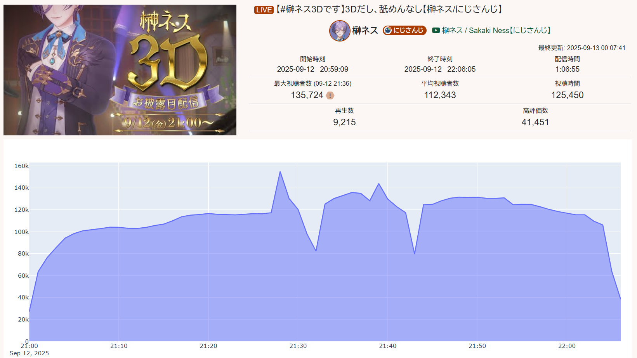
Task: Click the 高評価数 label
Action: pos(535,111)
